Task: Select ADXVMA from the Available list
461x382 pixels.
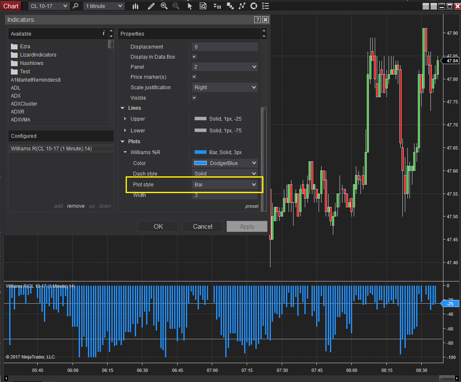Action: (21, 120)
